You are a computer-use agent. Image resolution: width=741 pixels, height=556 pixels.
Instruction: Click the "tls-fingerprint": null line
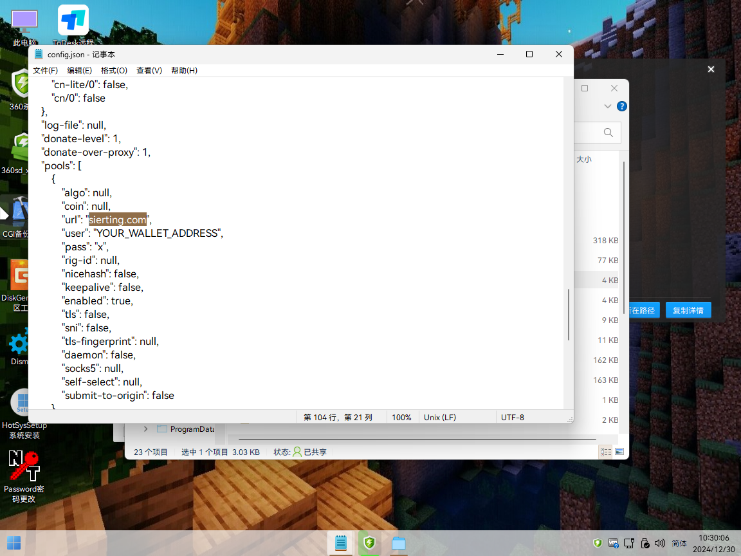(110, 342)
